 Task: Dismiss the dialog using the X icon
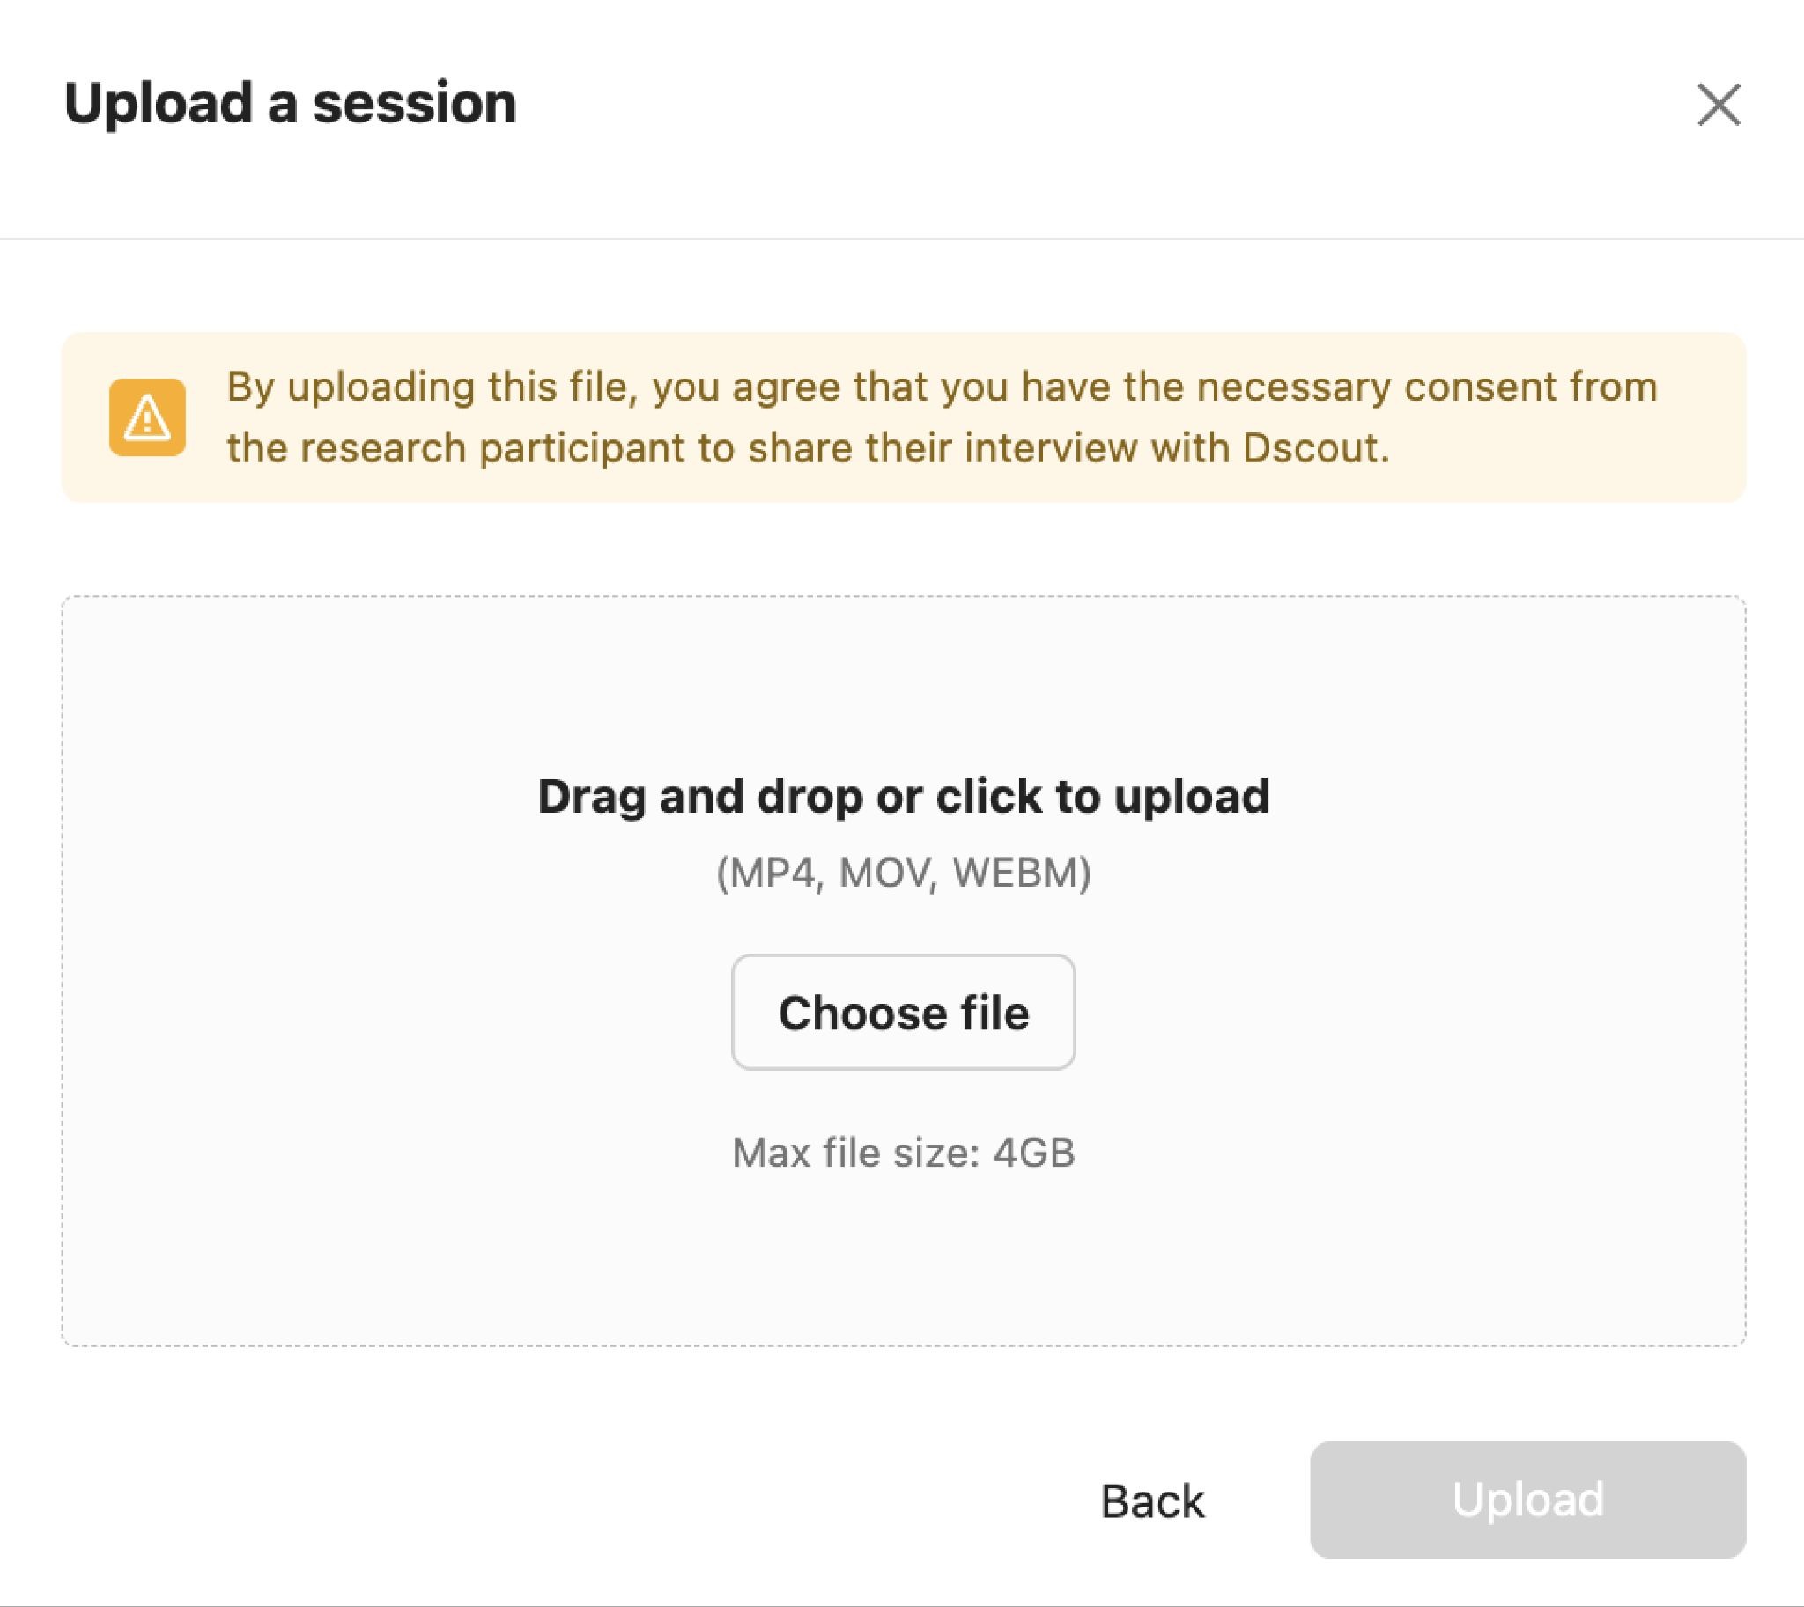tap(1719, 105)
